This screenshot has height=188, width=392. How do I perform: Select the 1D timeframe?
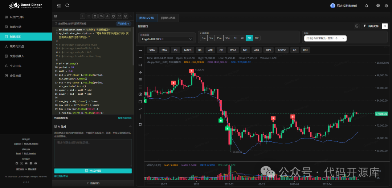(249, 38)
